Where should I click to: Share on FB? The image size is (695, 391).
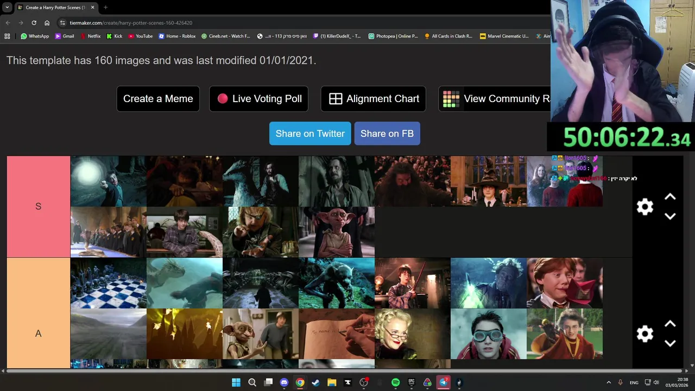coord(387,134)
